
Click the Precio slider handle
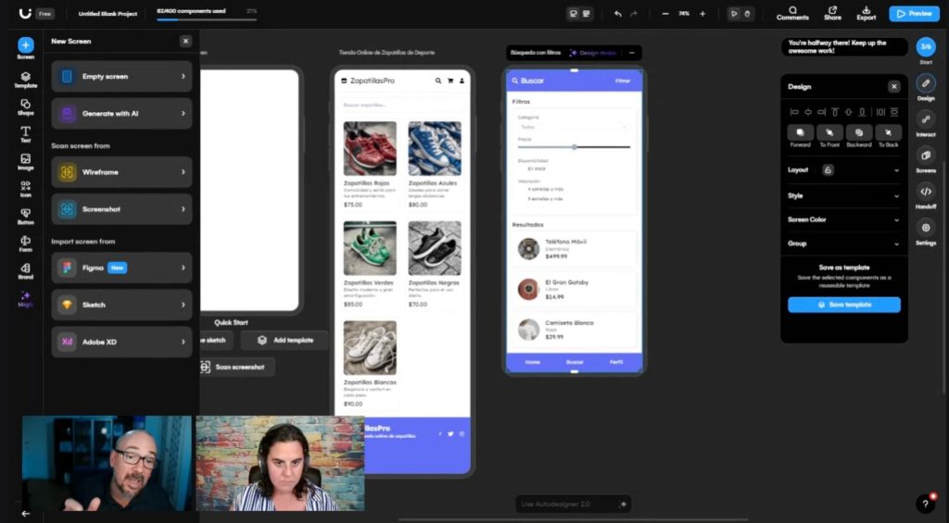pos(575,147)
